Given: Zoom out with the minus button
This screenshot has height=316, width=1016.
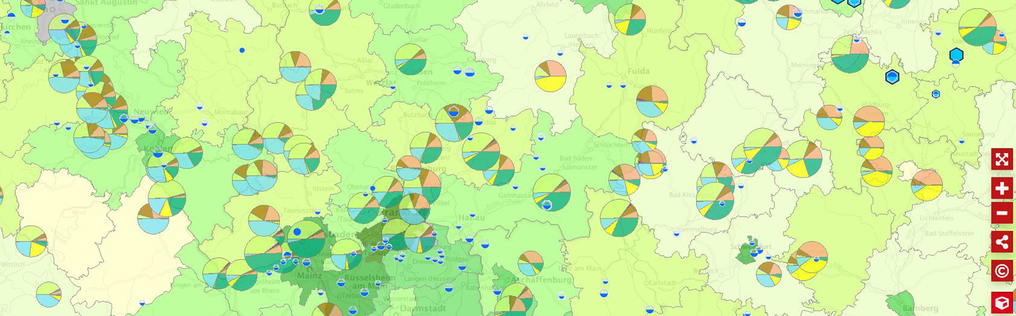Looking at the screenshot, I should point(1002,214).
